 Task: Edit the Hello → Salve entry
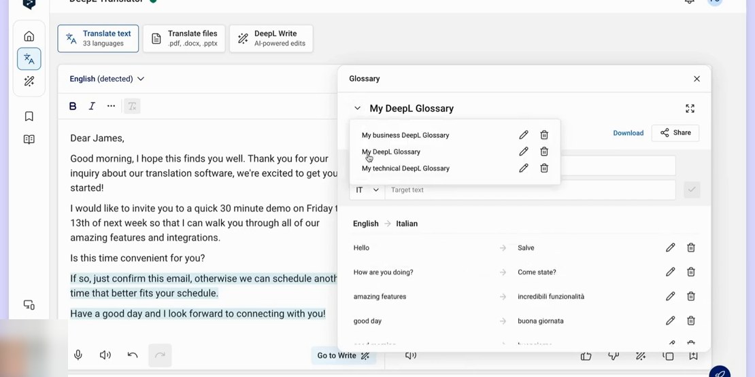coord(670,248)
